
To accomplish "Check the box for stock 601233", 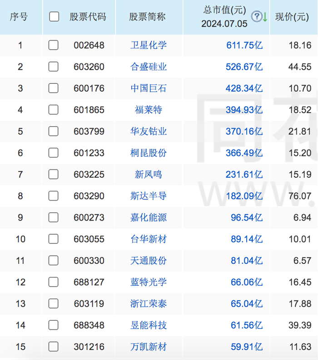I will (53, 153).
